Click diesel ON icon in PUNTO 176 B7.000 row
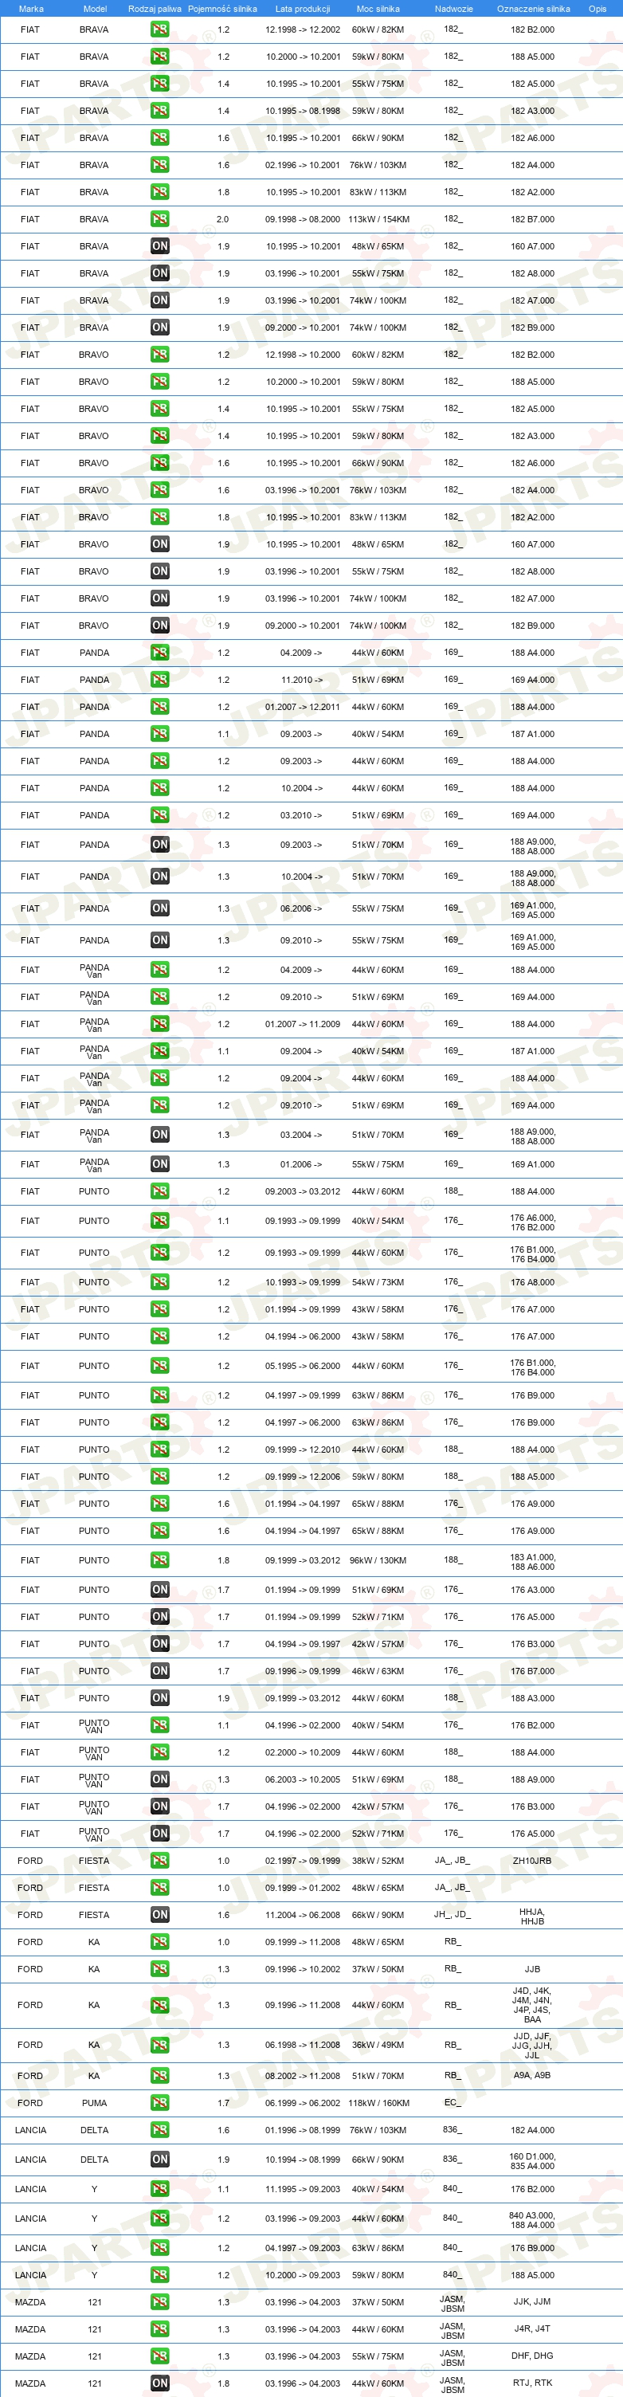Screen dimensions: 623x2397 (160, 1671)
